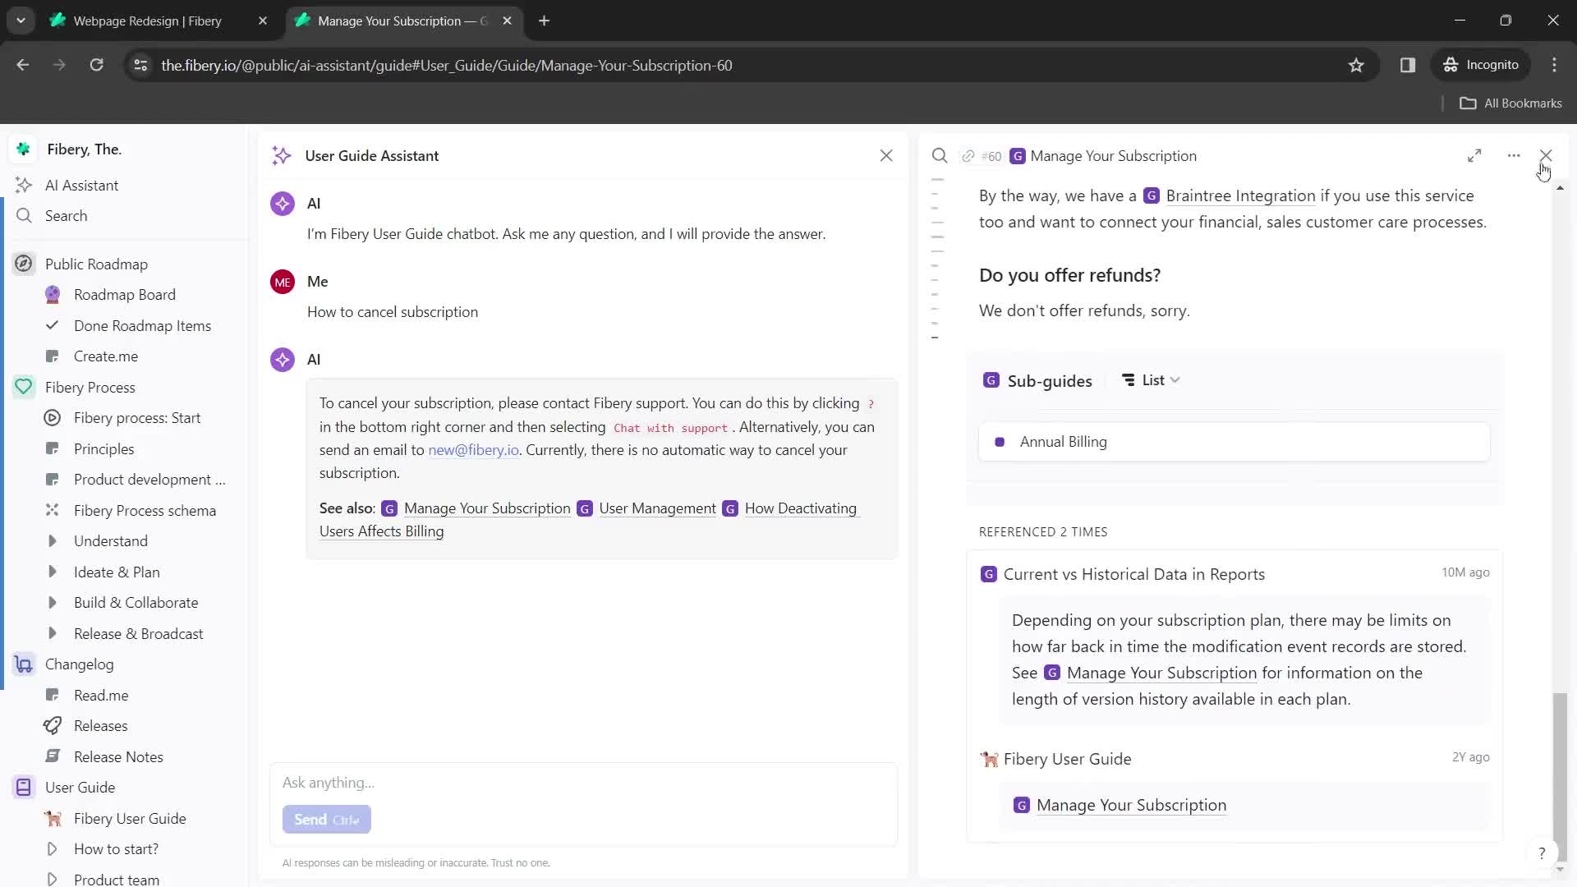Open the Manage Your Subscription guide link
Viewport: 1577px width, 887px height.
click(x=486, y=508)
